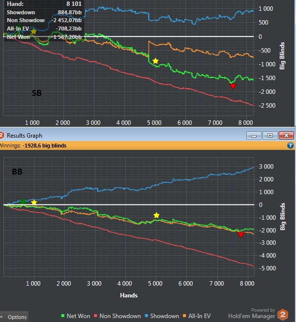This screenshot has height=322, width=296.
Task: Click the Big Blinds axis title of BB graph
Action: (283, 216)
